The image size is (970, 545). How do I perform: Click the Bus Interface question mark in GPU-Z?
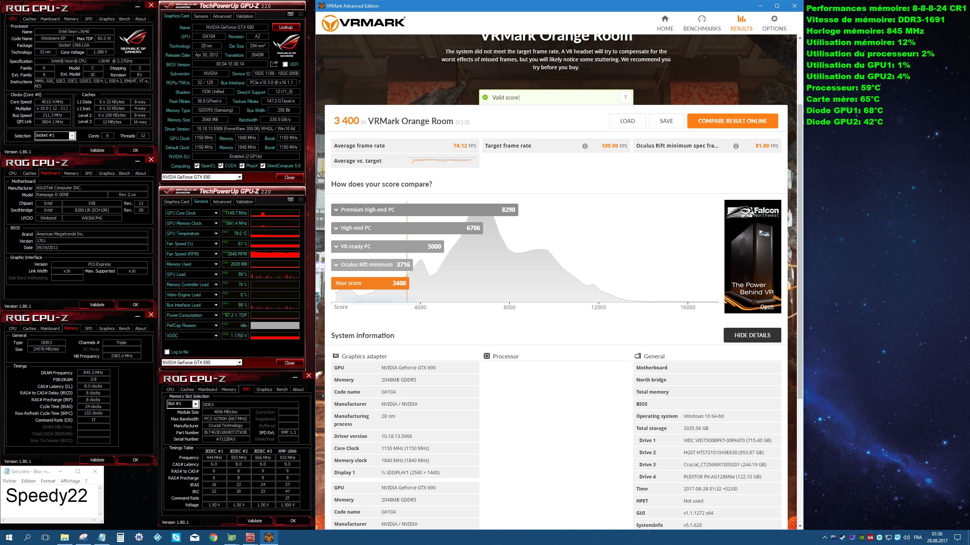click(x=299, y=83)
